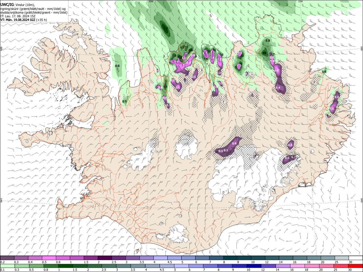Viewport: 363px width, 272px height.
Task: Pick the darkest green rain swatch between 1 and 1.5
Action: pos(65,266)
